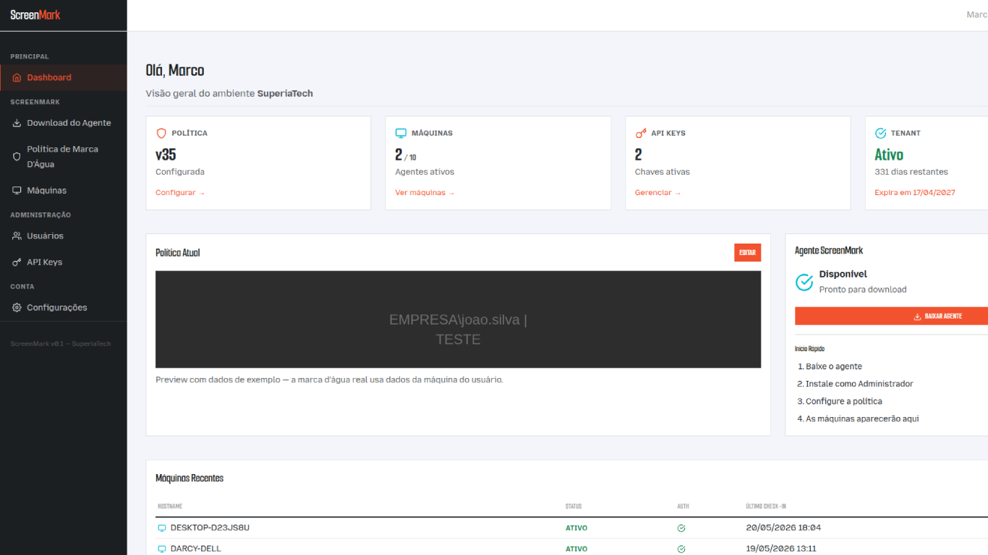Click the Hostname column header
The height and width of the screenshot is (555, 988).
170,507
